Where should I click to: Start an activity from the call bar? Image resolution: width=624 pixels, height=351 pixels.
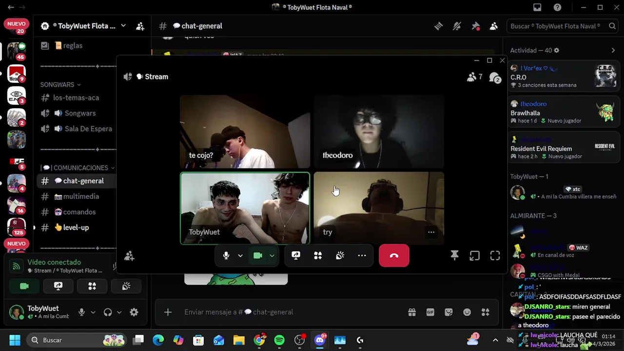pos(318,255)
